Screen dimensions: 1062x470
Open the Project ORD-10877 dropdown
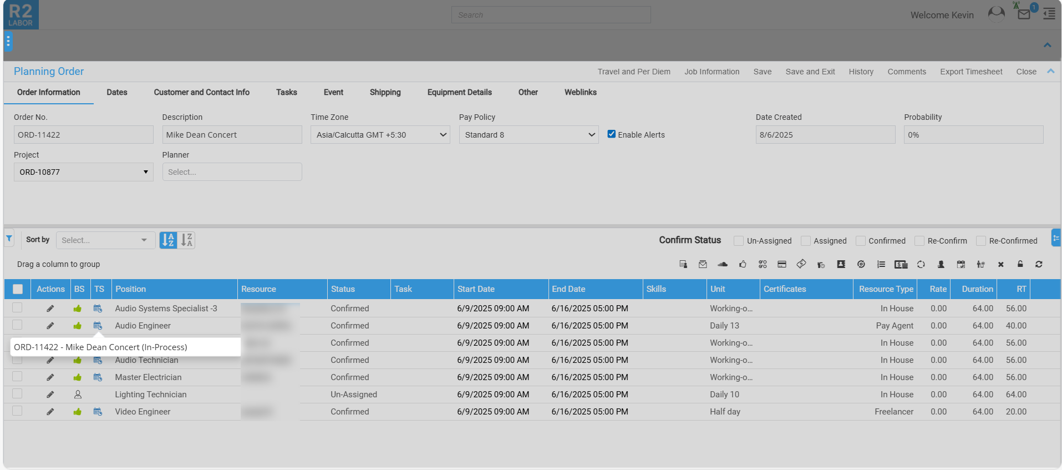(83, 172)
